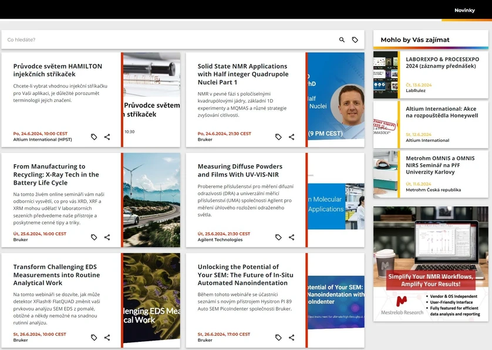492x350 pixels.
Task: Share the Measuring Diffuse Powders card
Action: (x=291, y=237)
